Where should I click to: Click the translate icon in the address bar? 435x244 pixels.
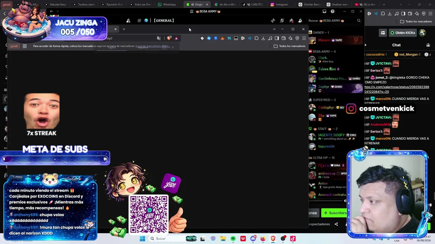coord(159,38)
